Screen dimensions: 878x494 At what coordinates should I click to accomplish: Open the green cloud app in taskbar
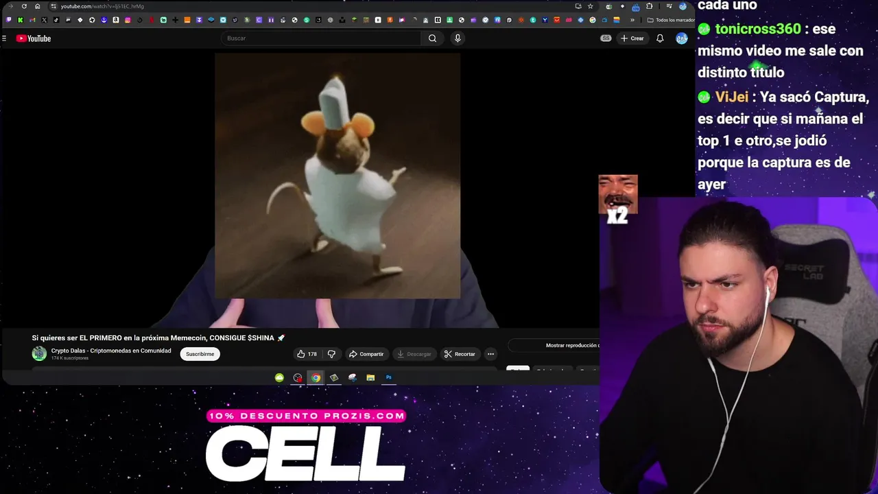279,377
